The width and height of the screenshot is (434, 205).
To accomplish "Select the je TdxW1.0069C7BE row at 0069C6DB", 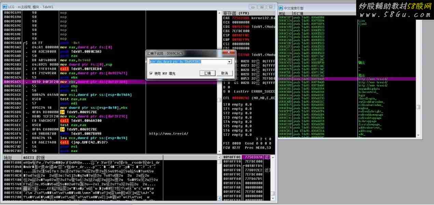I will tap(110, 112).
